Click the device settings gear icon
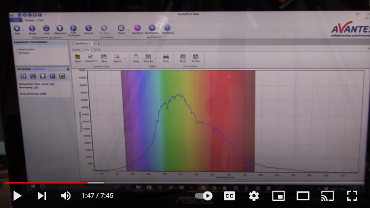This screenshot has height=208, width=370. 24,76
